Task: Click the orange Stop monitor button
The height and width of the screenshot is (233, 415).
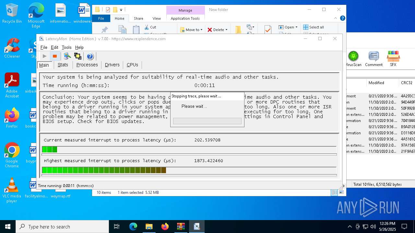Action: (55, 56)
